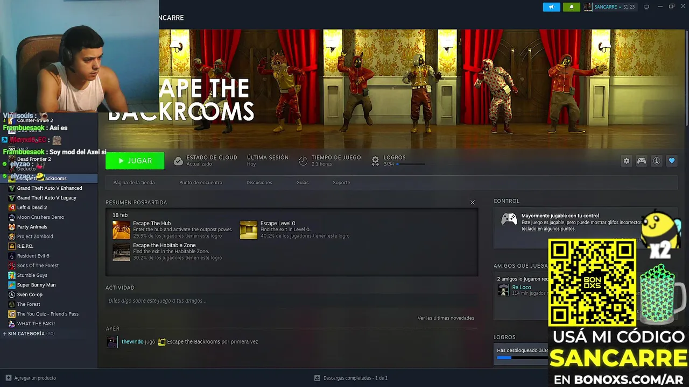This screenshot has width=689, height=387.
Task: Select Resident Evil 6 in library list
Action: [x=33, y=256]
